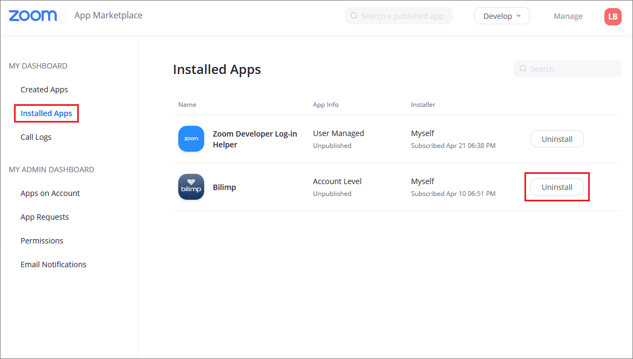Click the Zoom Developer Log-in Helper app name
The height and width of the screenshot is (359, 633).
click(255, 139)
